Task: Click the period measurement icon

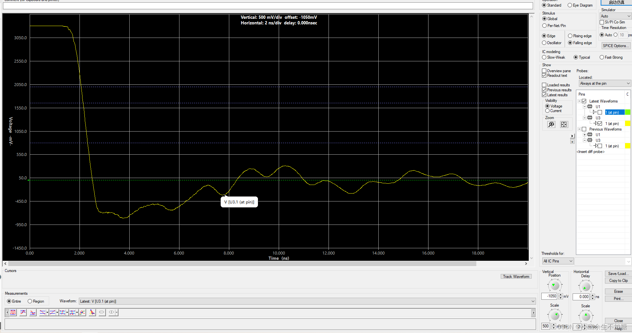Action: [72, 312]
